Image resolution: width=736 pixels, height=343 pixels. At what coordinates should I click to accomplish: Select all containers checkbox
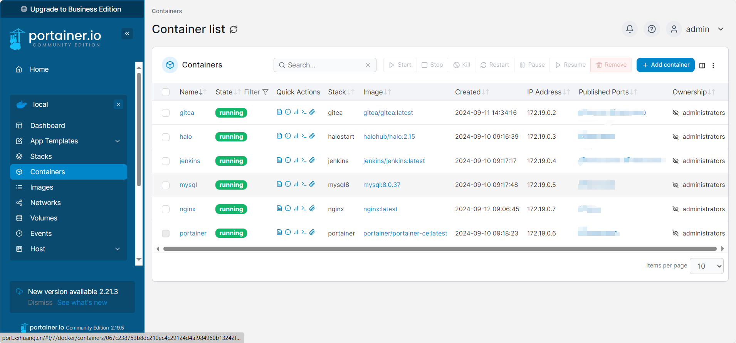[166, 92]
